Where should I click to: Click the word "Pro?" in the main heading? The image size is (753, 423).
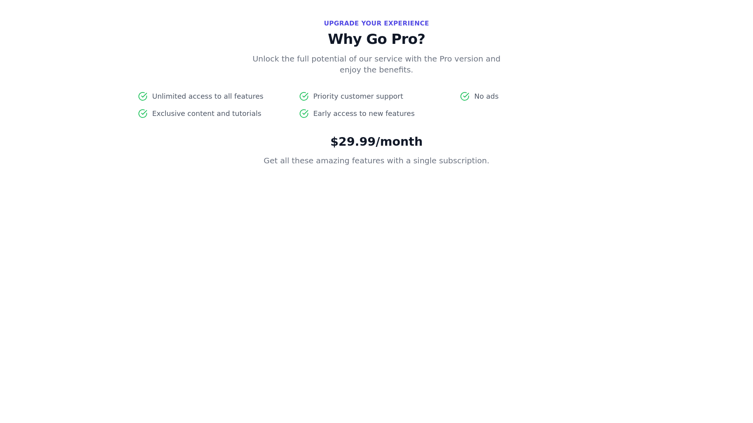pos(408,39)
